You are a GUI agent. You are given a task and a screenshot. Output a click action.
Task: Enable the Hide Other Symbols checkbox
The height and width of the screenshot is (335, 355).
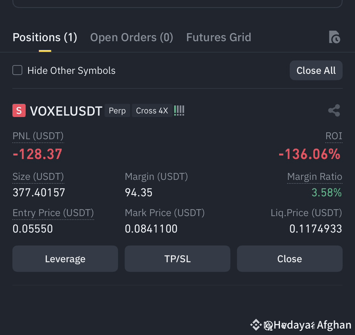(18, 70)
